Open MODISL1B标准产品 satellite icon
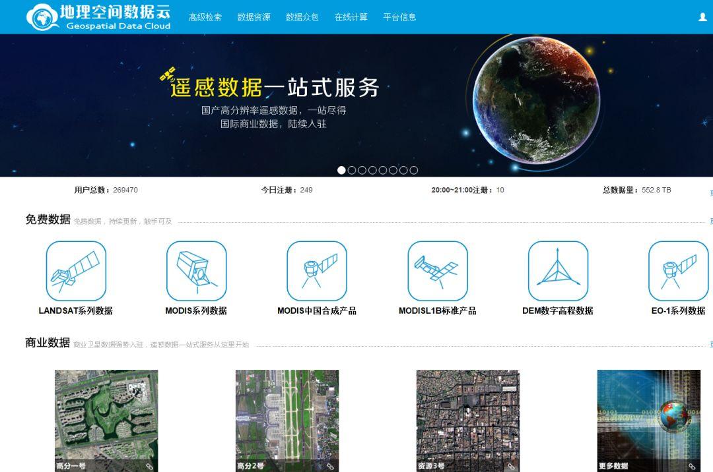This screenshot has width=713, height=472. point(438,271)
